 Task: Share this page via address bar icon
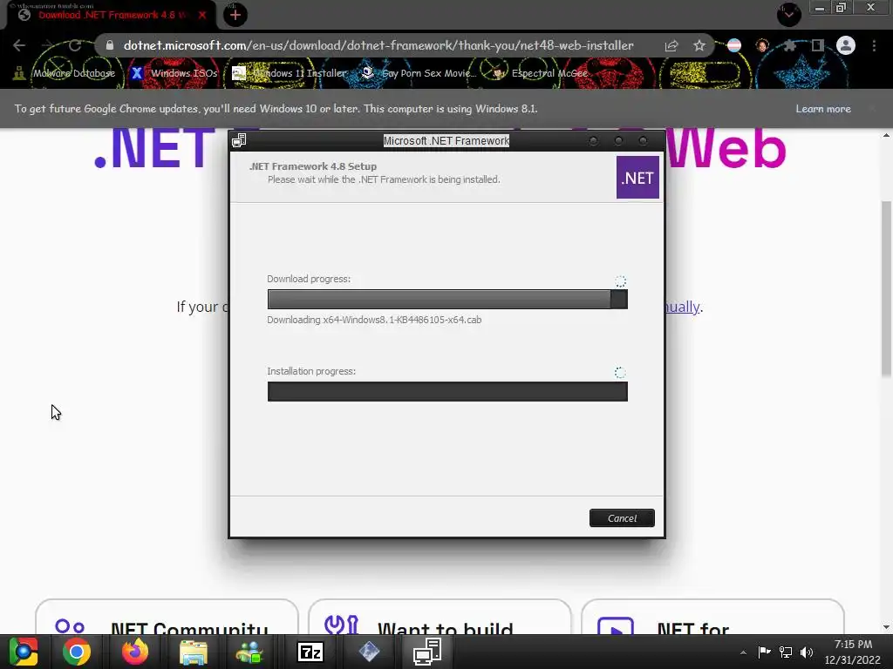[x=671, y=45]
